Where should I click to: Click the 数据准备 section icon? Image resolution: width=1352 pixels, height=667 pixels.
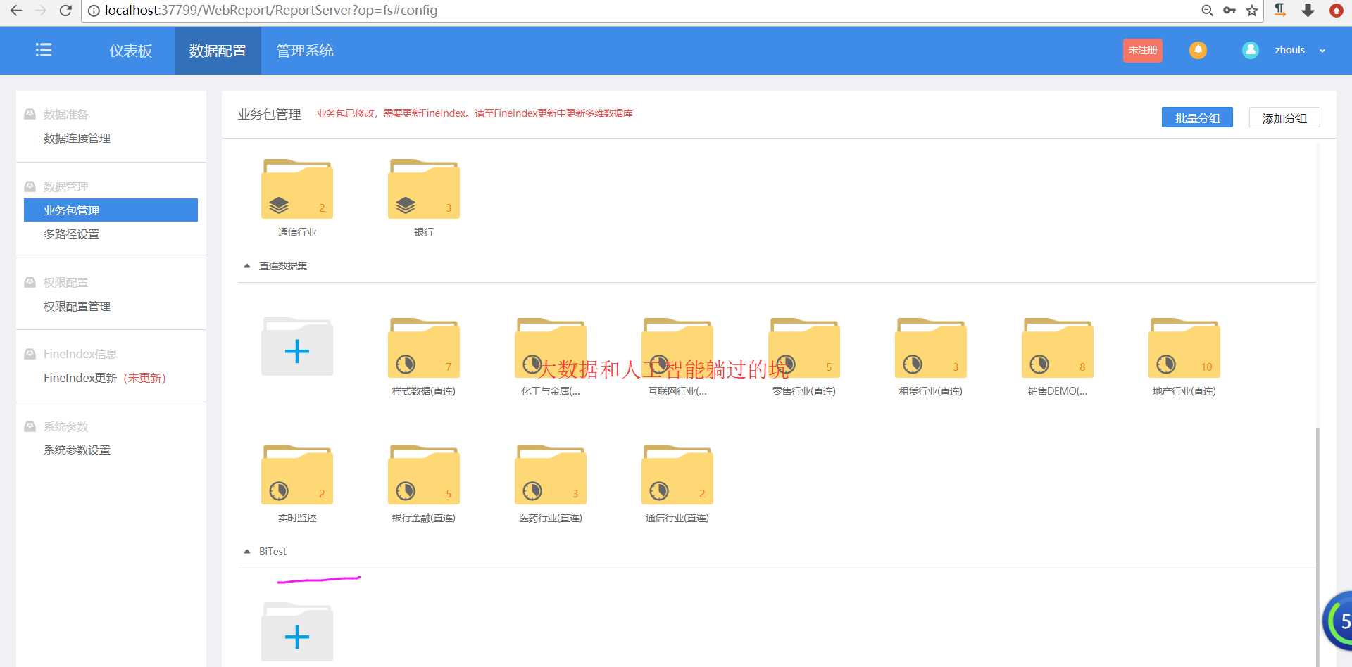(30, 114)
